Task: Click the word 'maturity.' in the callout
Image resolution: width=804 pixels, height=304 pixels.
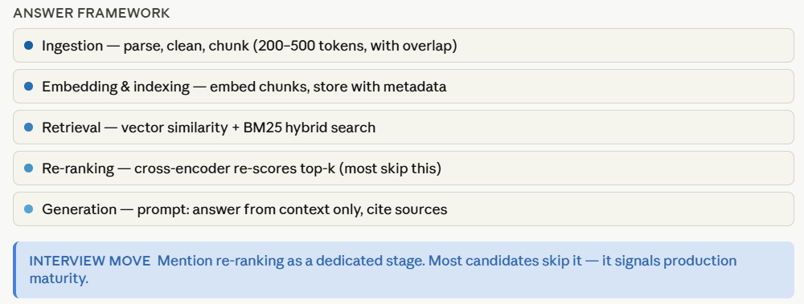Action: point(59,279)
